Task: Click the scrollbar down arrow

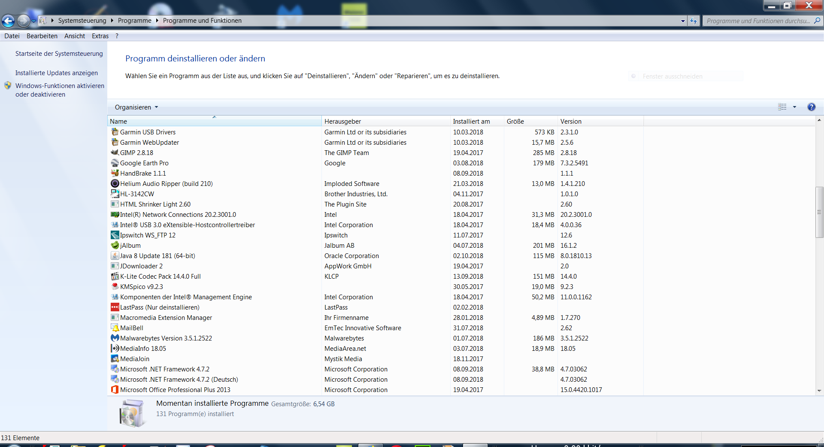Action: (819, 391)
